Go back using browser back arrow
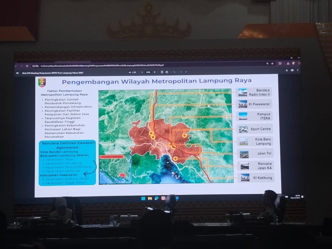This screenshot has height=249, width=332. point(17,66)
